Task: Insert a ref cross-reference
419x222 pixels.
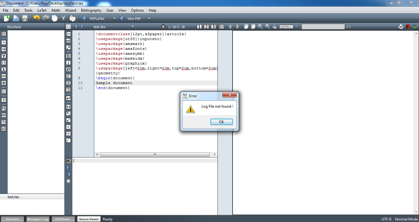Action: tap(68, 41)
